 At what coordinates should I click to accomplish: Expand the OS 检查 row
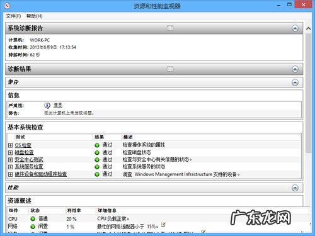pyautogui.click(x=10, y=145)
